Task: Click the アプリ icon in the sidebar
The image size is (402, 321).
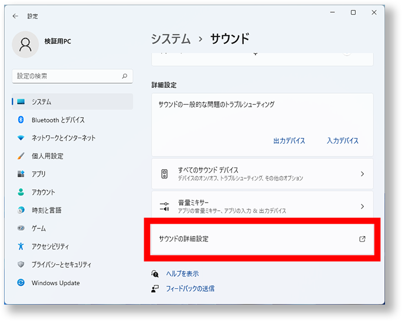Action: (21, 174)
